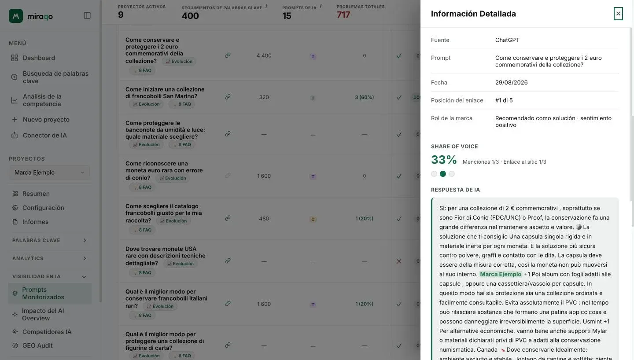Open link icon for francobolli San Marino row
This screenshot has width=634, height=360.
coord(228,97)
